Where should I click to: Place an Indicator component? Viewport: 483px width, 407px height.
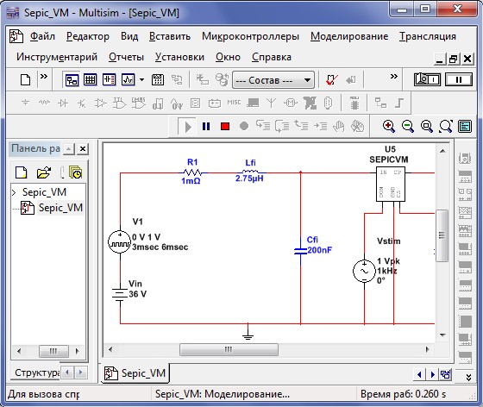(x=195, y=103)
